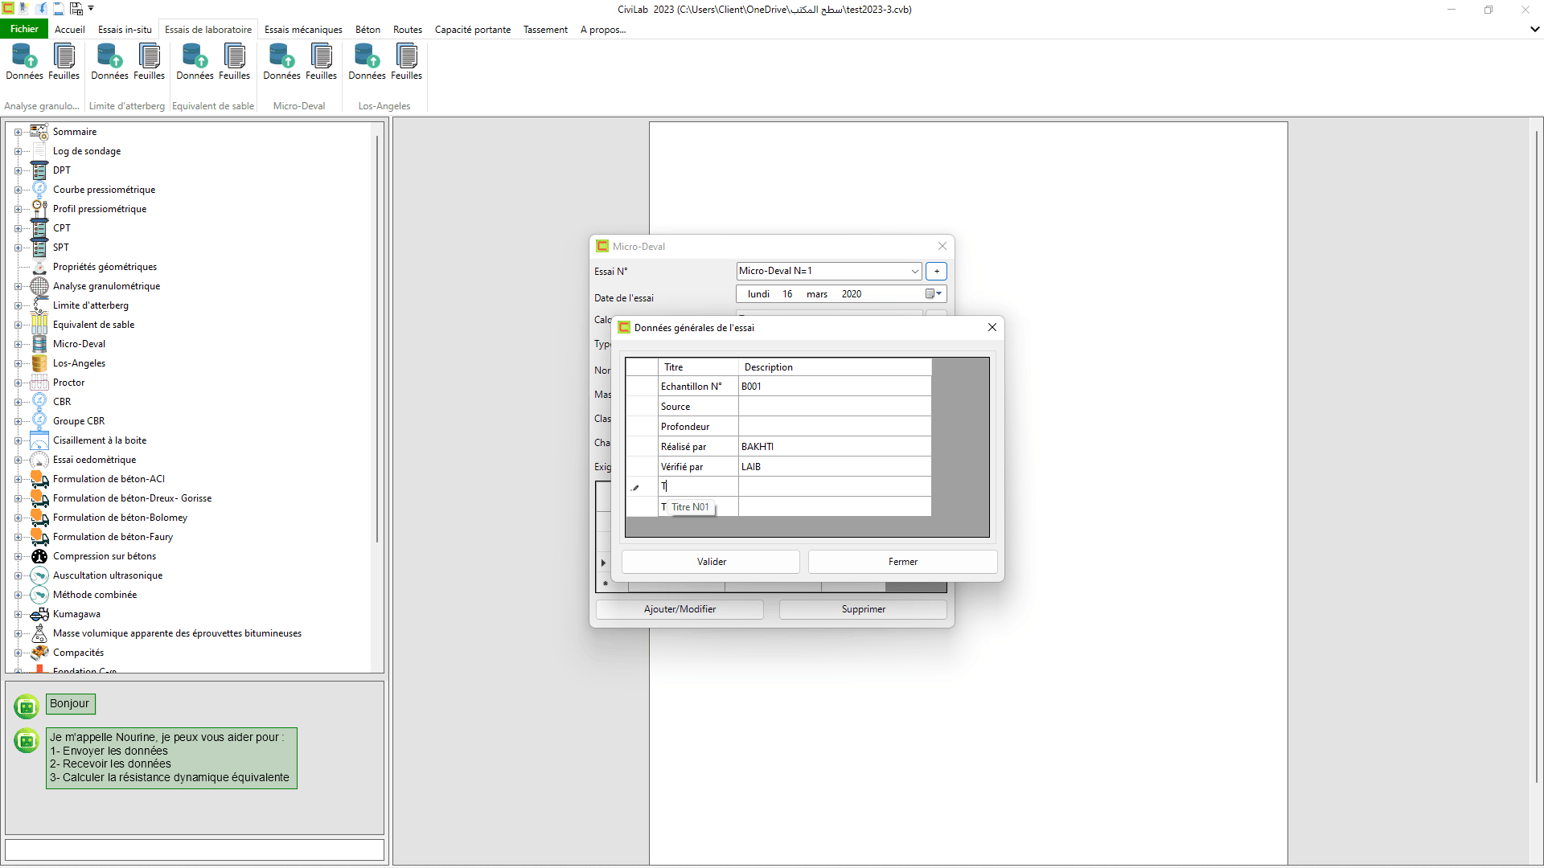The height and width of the screenshot is (868, 1544).
Task: Expand the CPT tree node
Action: (x=18, y=228)
